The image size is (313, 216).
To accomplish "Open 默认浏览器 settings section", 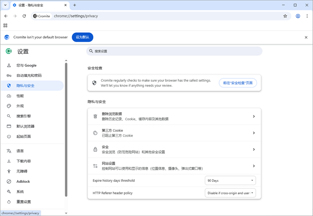I will point(32,127).
